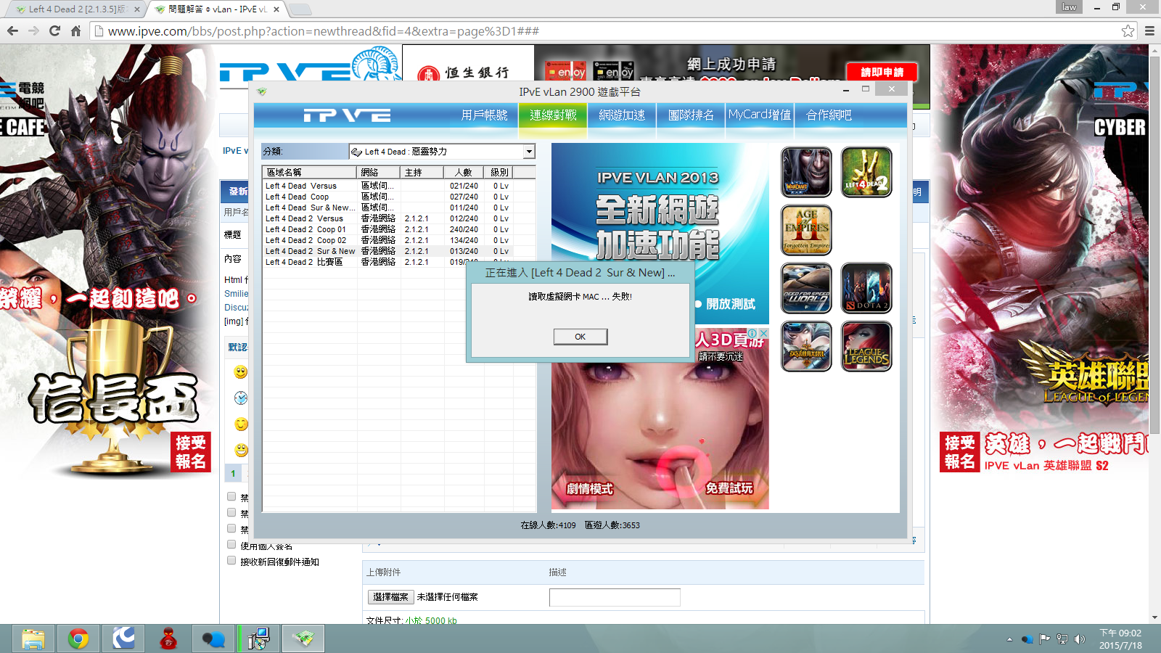
Task: Expand the 分類 Left 4 Dead category dropdown
Action: 529,152
